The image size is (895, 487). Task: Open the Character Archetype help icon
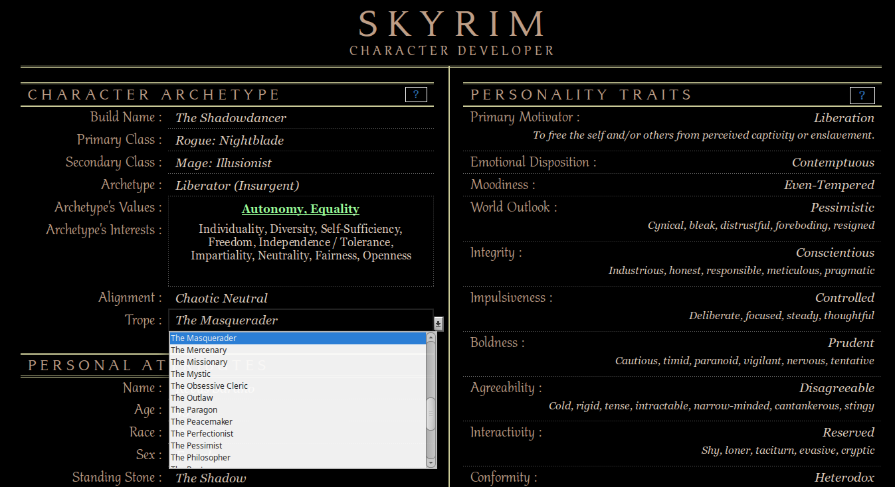coord(416,95)
